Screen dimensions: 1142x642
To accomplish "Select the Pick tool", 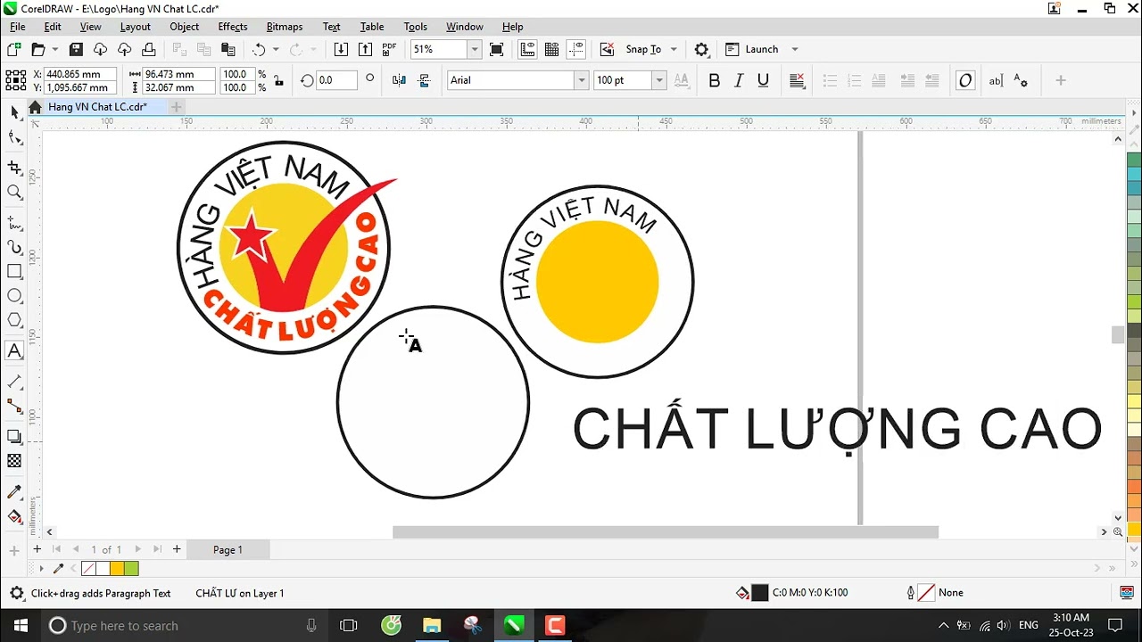I will point(14,112).
